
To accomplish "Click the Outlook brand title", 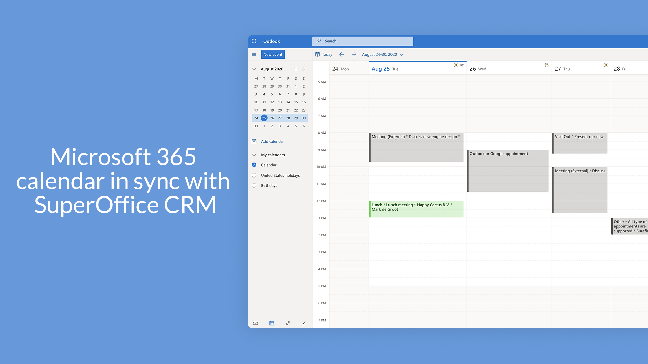I will (271, 41).
